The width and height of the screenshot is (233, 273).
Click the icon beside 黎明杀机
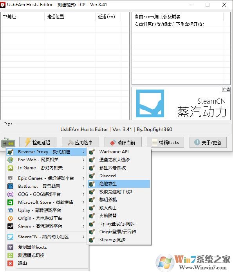tap(92, 200)
